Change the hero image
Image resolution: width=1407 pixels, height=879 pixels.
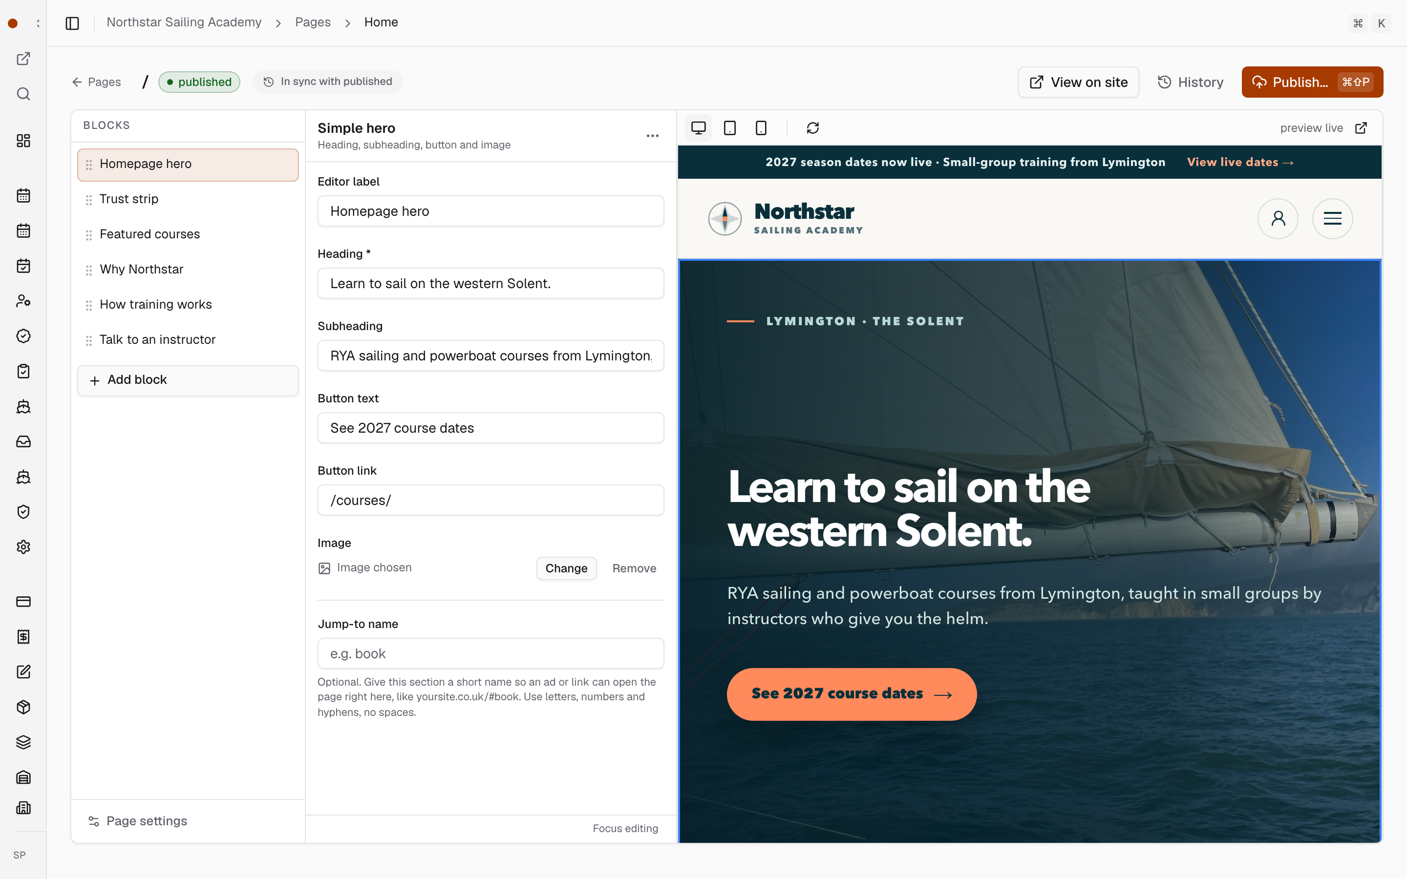566,568
